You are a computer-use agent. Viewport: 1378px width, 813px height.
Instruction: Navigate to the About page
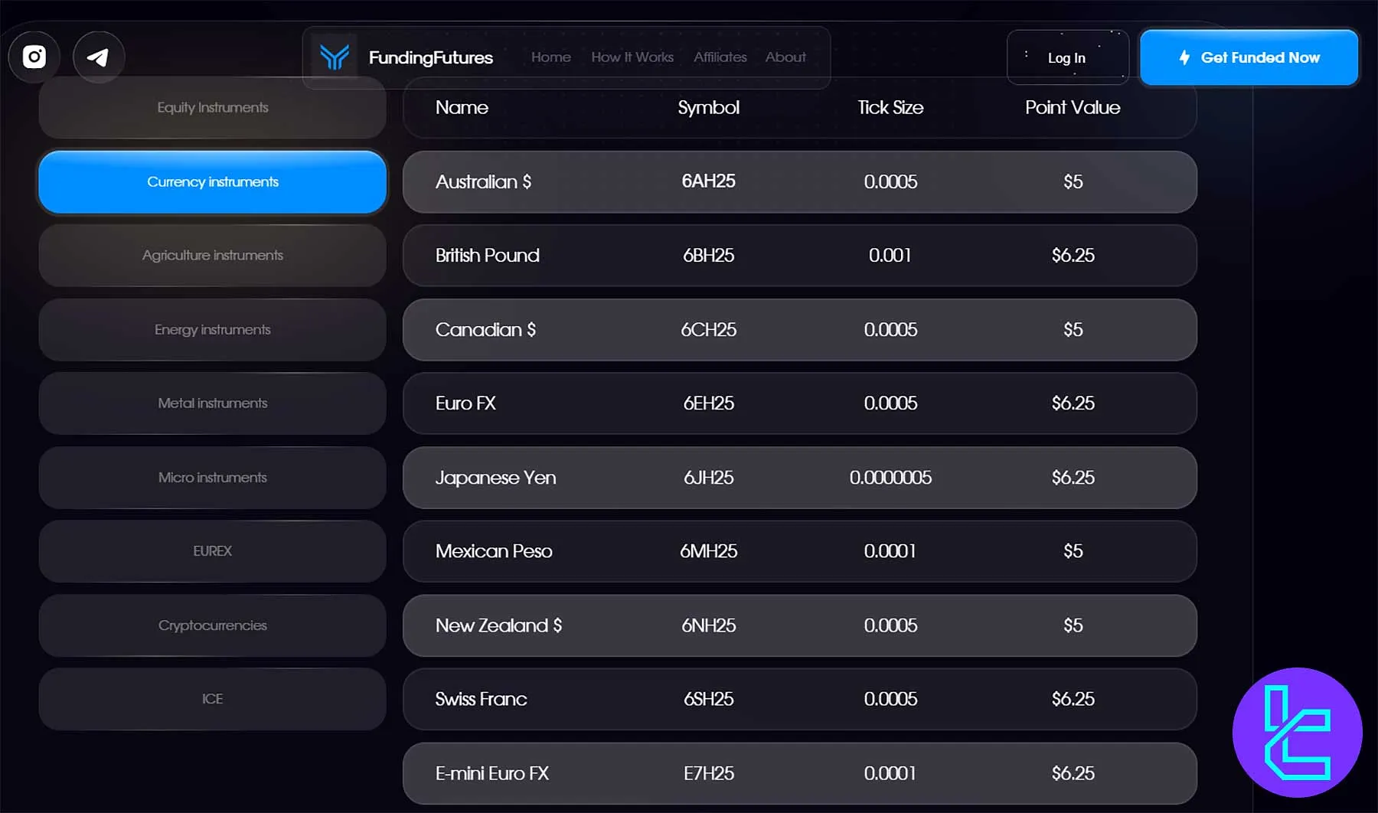[x=785, y=57]
